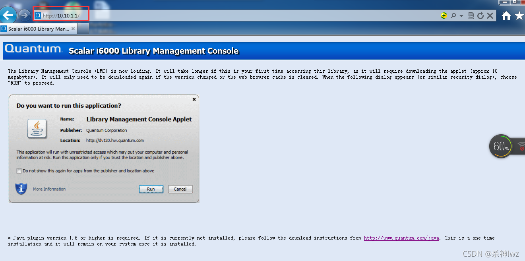This screenshot has height=261, width=525.
Task: Open the More Information link
Action: pyautogui.click(x=49, y=189)
